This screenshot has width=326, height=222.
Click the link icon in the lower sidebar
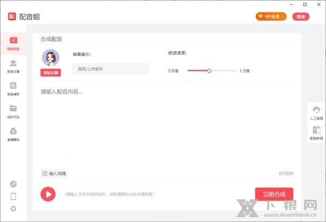13,184
